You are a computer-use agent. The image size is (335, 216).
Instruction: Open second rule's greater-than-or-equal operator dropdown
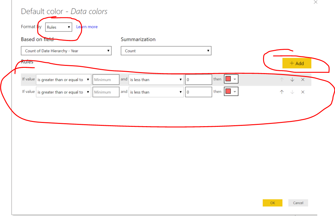click(x=64, y=92)
